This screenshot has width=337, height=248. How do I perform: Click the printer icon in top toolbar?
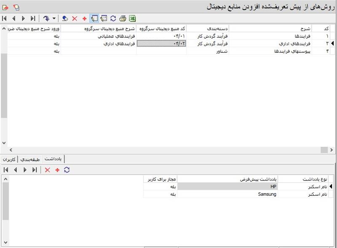[123, 19]
